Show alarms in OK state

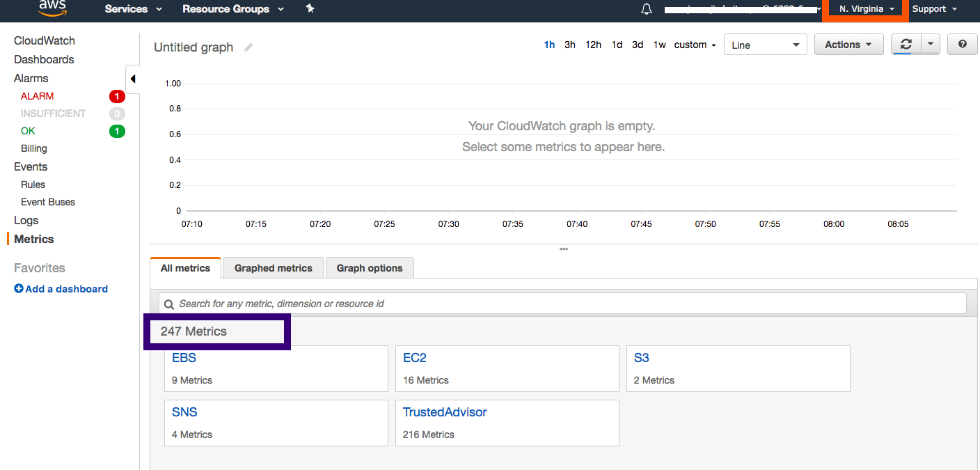(28, 131)
